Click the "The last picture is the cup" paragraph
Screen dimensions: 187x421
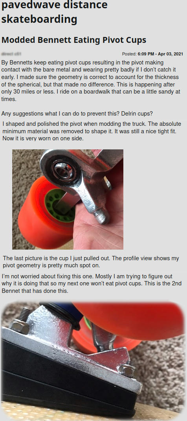click(x=91, y=262)
